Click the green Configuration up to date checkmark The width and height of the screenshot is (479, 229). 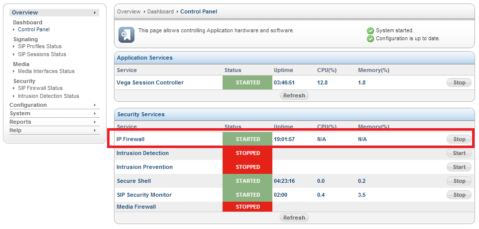(370, 39)
